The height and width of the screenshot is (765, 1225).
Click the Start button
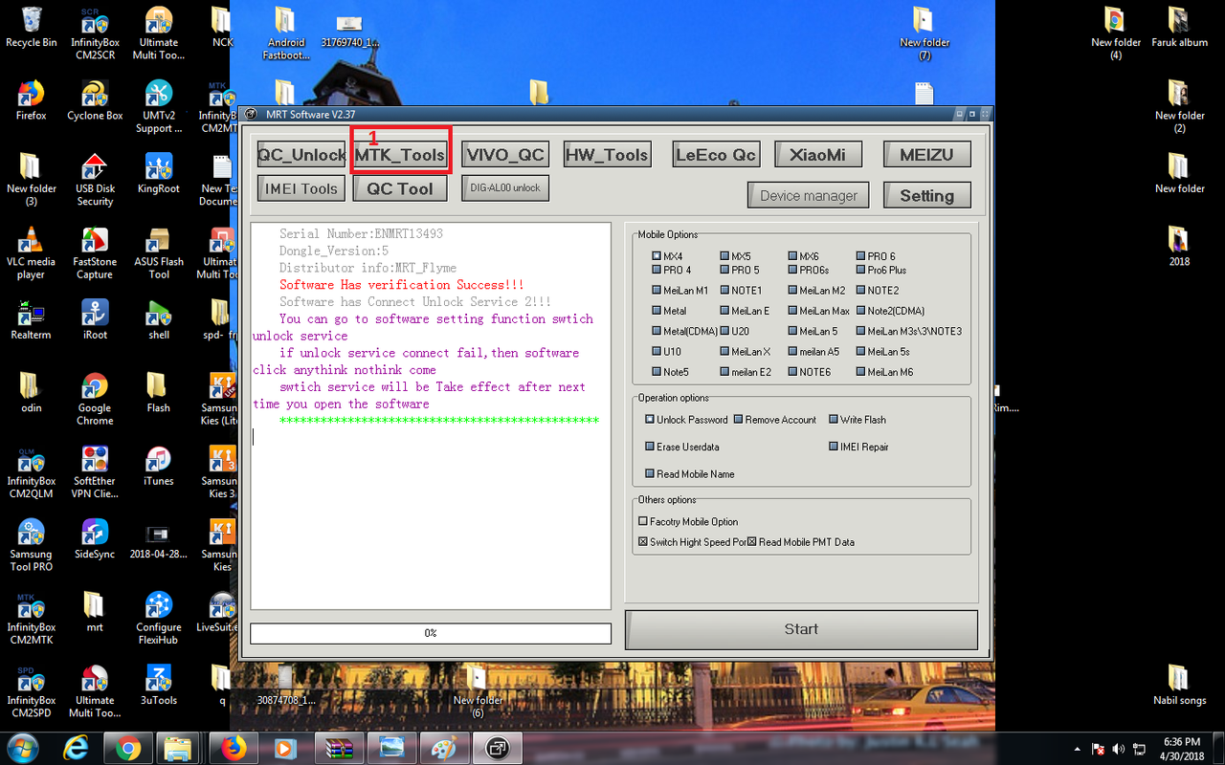tap(801, 629)
